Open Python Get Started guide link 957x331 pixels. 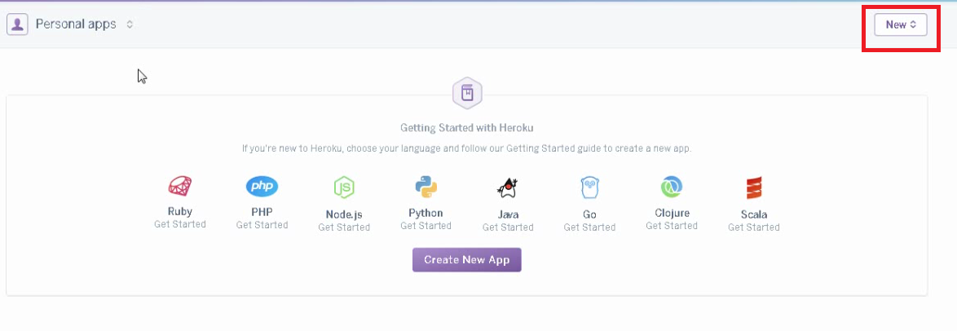[426, 226]
